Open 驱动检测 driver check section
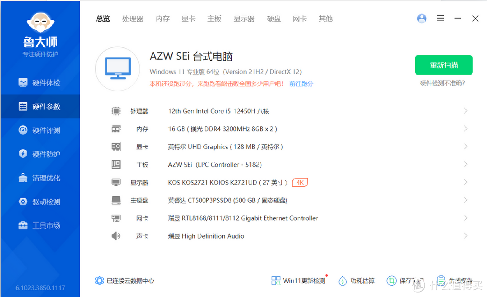 pos(40,202)
